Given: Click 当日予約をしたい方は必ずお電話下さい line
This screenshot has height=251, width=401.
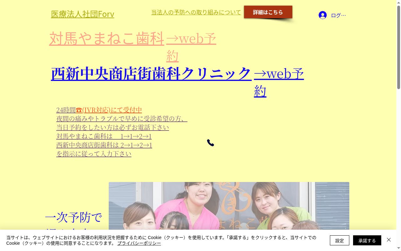Looking at the screenshot, I should click(112, 127).
